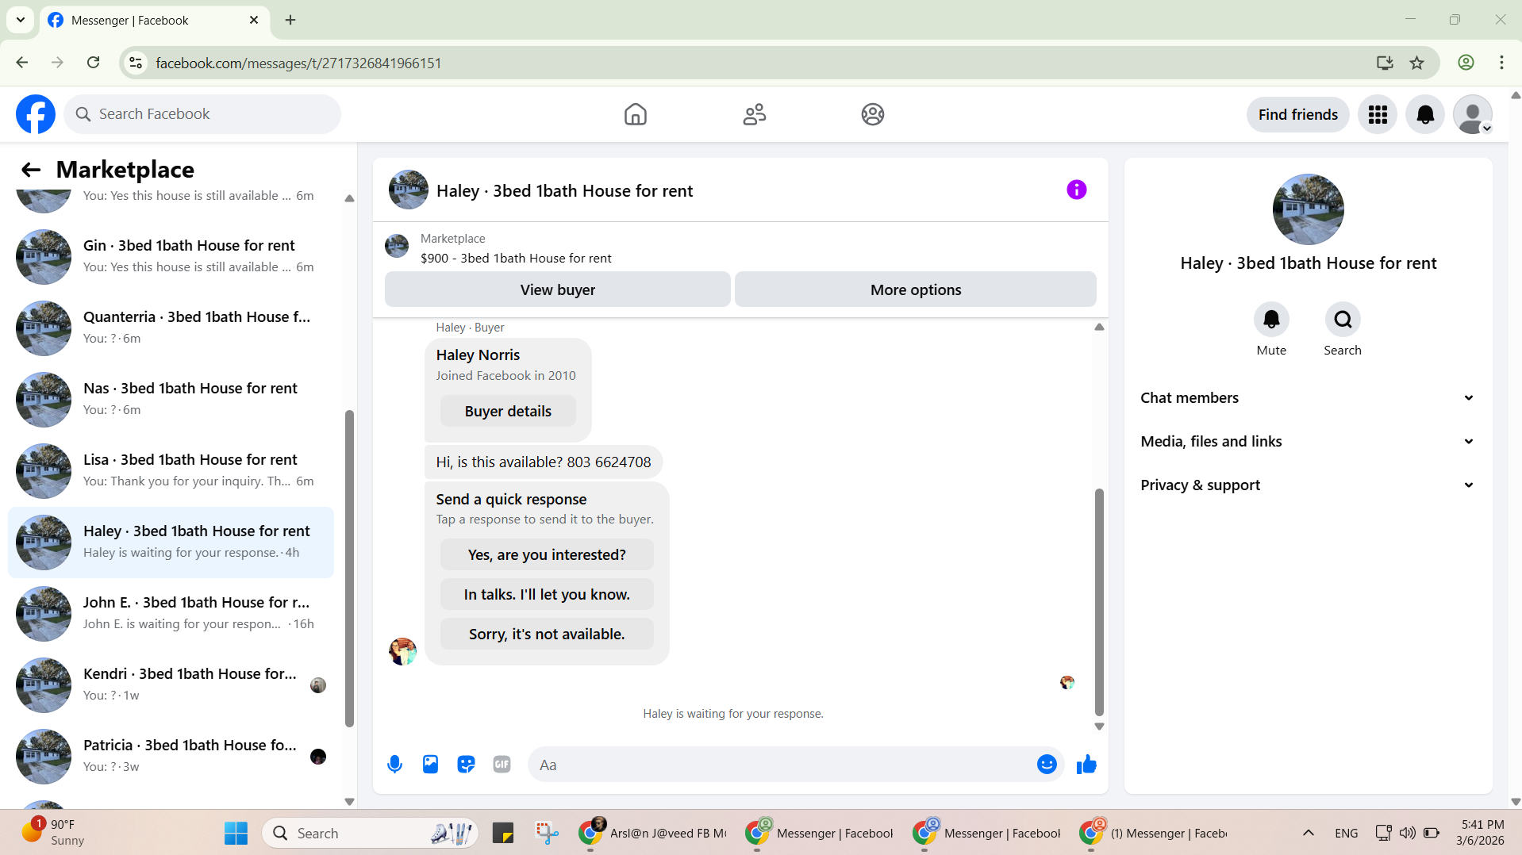Click the Aa message input box

point(782,765)
